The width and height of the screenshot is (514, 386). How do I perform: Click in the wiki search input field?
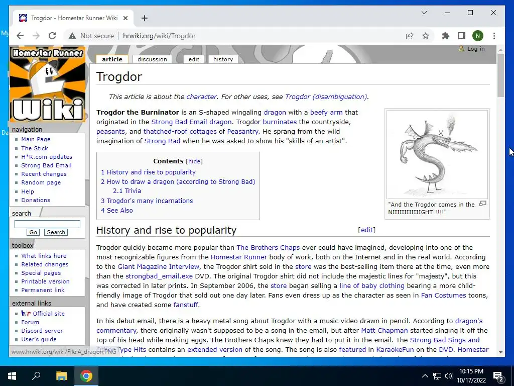pyautogui.click(x=47, y=224)
